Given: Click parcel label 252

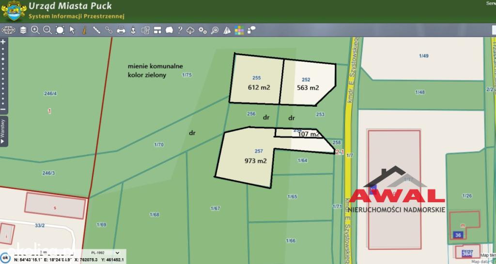Looking at the screenshot, I should (306, 80).
